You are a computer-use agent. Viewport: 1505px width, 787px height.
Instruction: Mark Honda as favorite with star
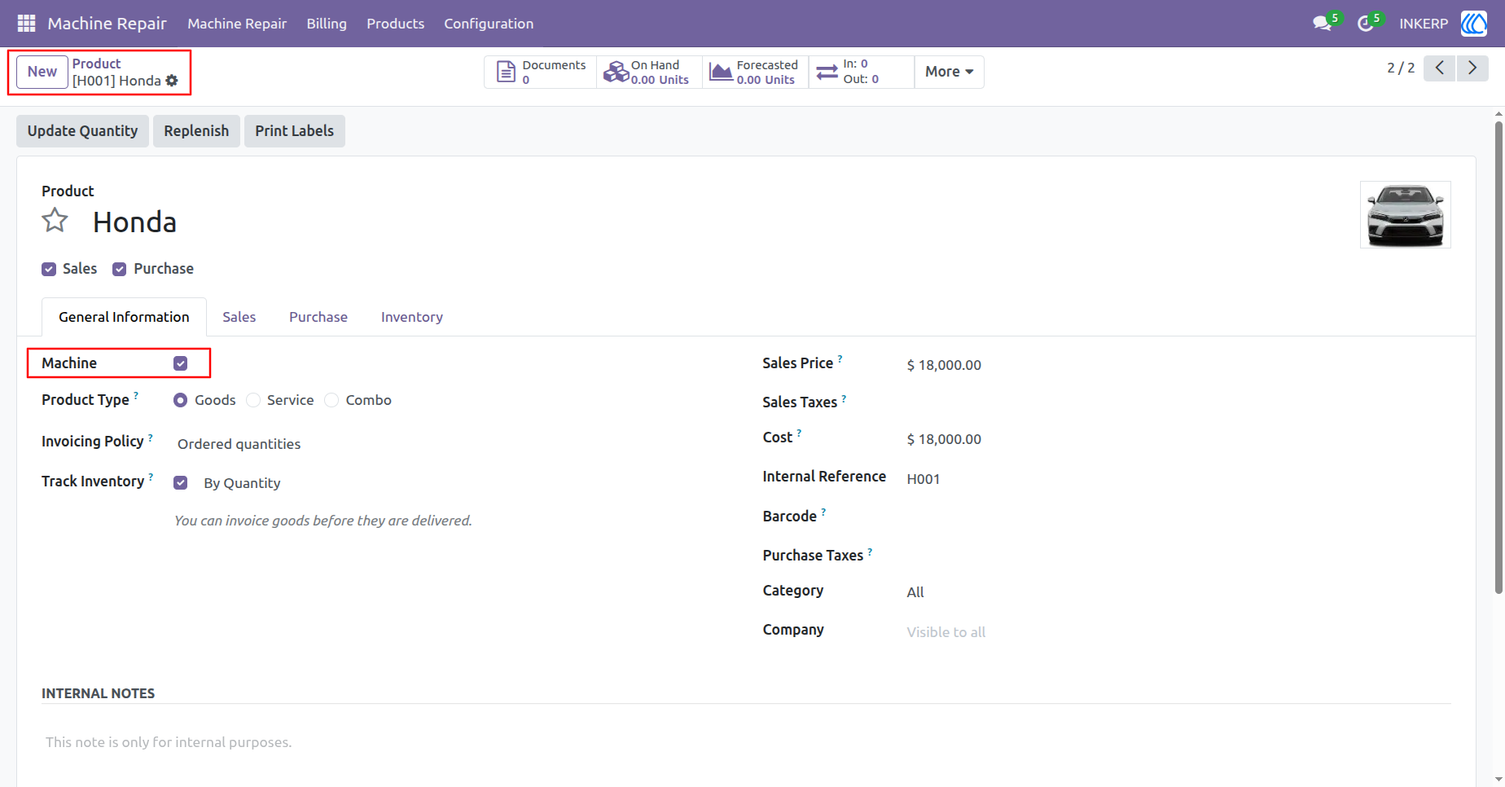point(55,221)
